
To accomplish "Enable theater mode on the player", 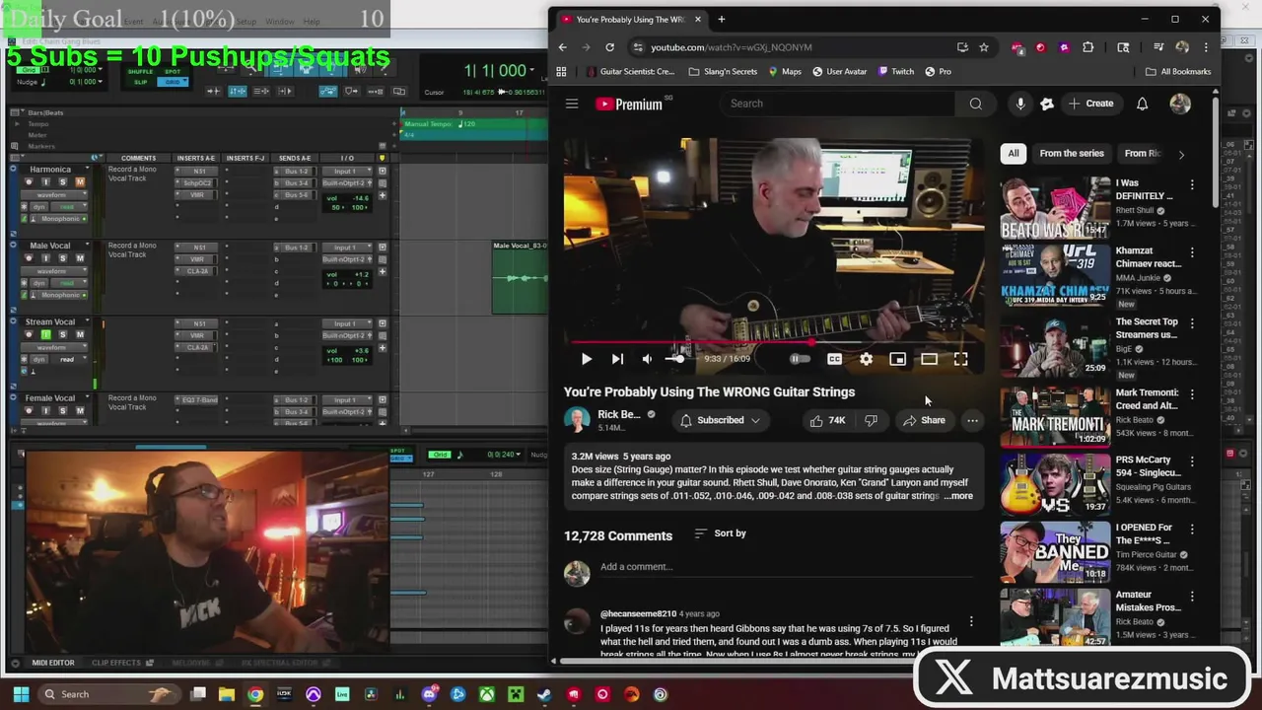I will [929, 359].
